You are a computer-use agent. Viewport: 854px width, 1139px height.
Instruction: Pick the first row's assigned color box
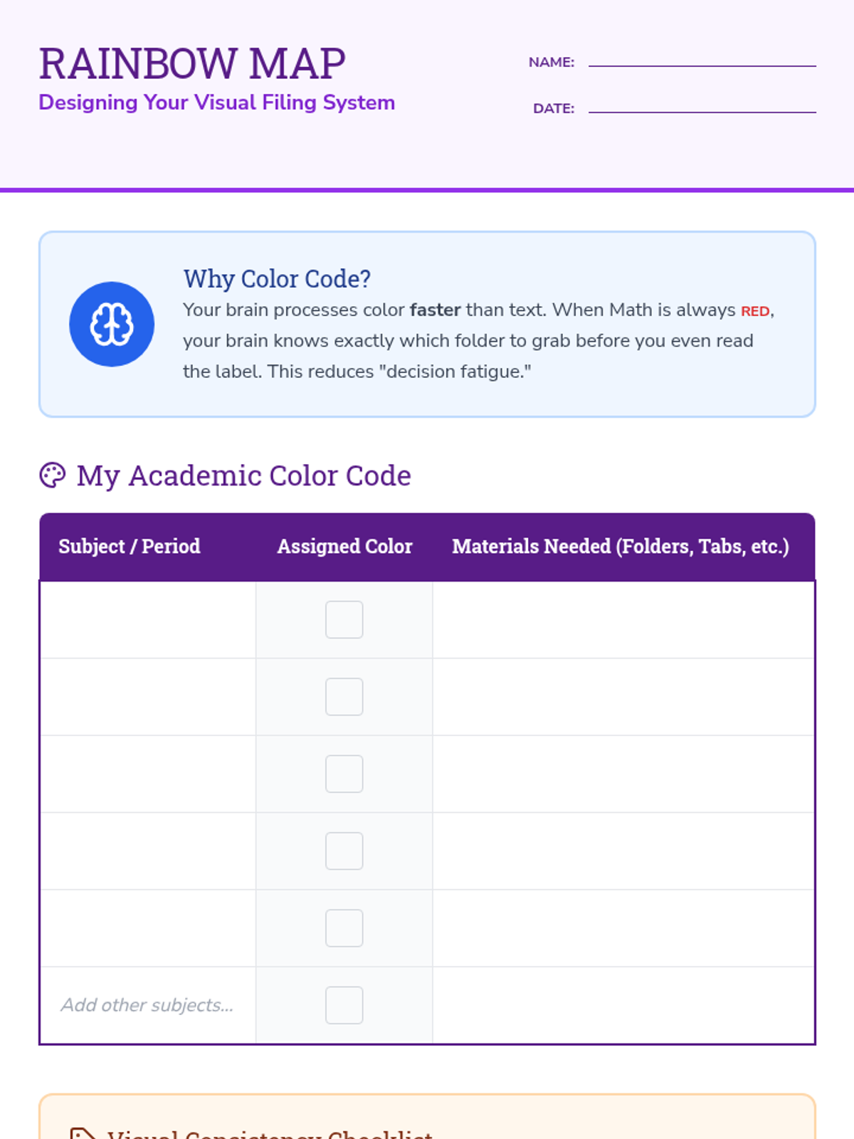[x=344, y=620]
